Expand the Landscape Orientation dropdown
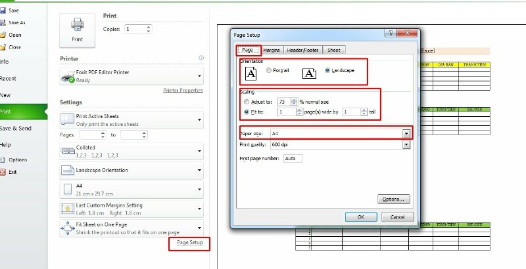This screenshot has width=526, height=269. (x=199, y=170)
